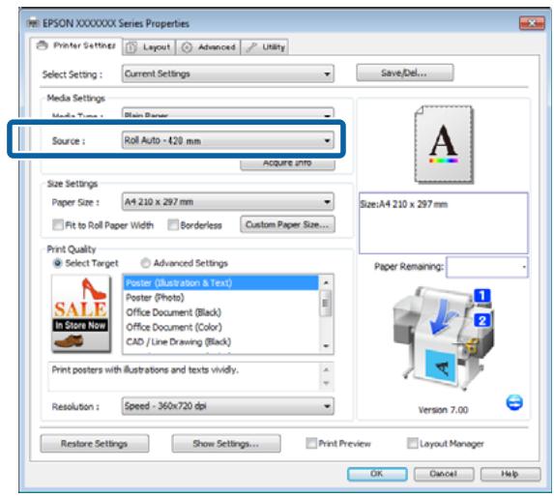Click the Show Settings... button
Image resolution: width=554 pixels, height=497 pixels.
click(x=226, y=443)
